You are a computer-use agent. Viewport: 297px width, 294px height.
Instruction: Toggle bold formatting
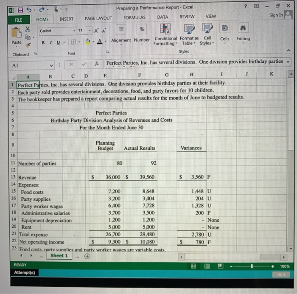(x=43, y=42)
